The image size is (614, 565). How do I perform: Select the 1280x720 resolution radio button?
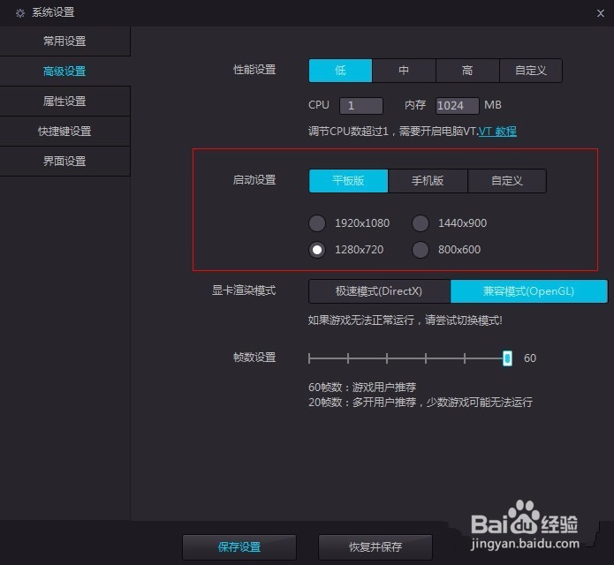pyautogui.click(x=317, y=250)
